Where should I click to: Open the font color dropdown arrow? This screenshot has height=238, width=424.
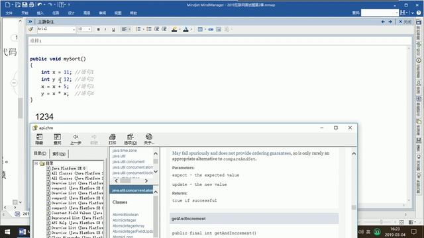pos(191,29)
